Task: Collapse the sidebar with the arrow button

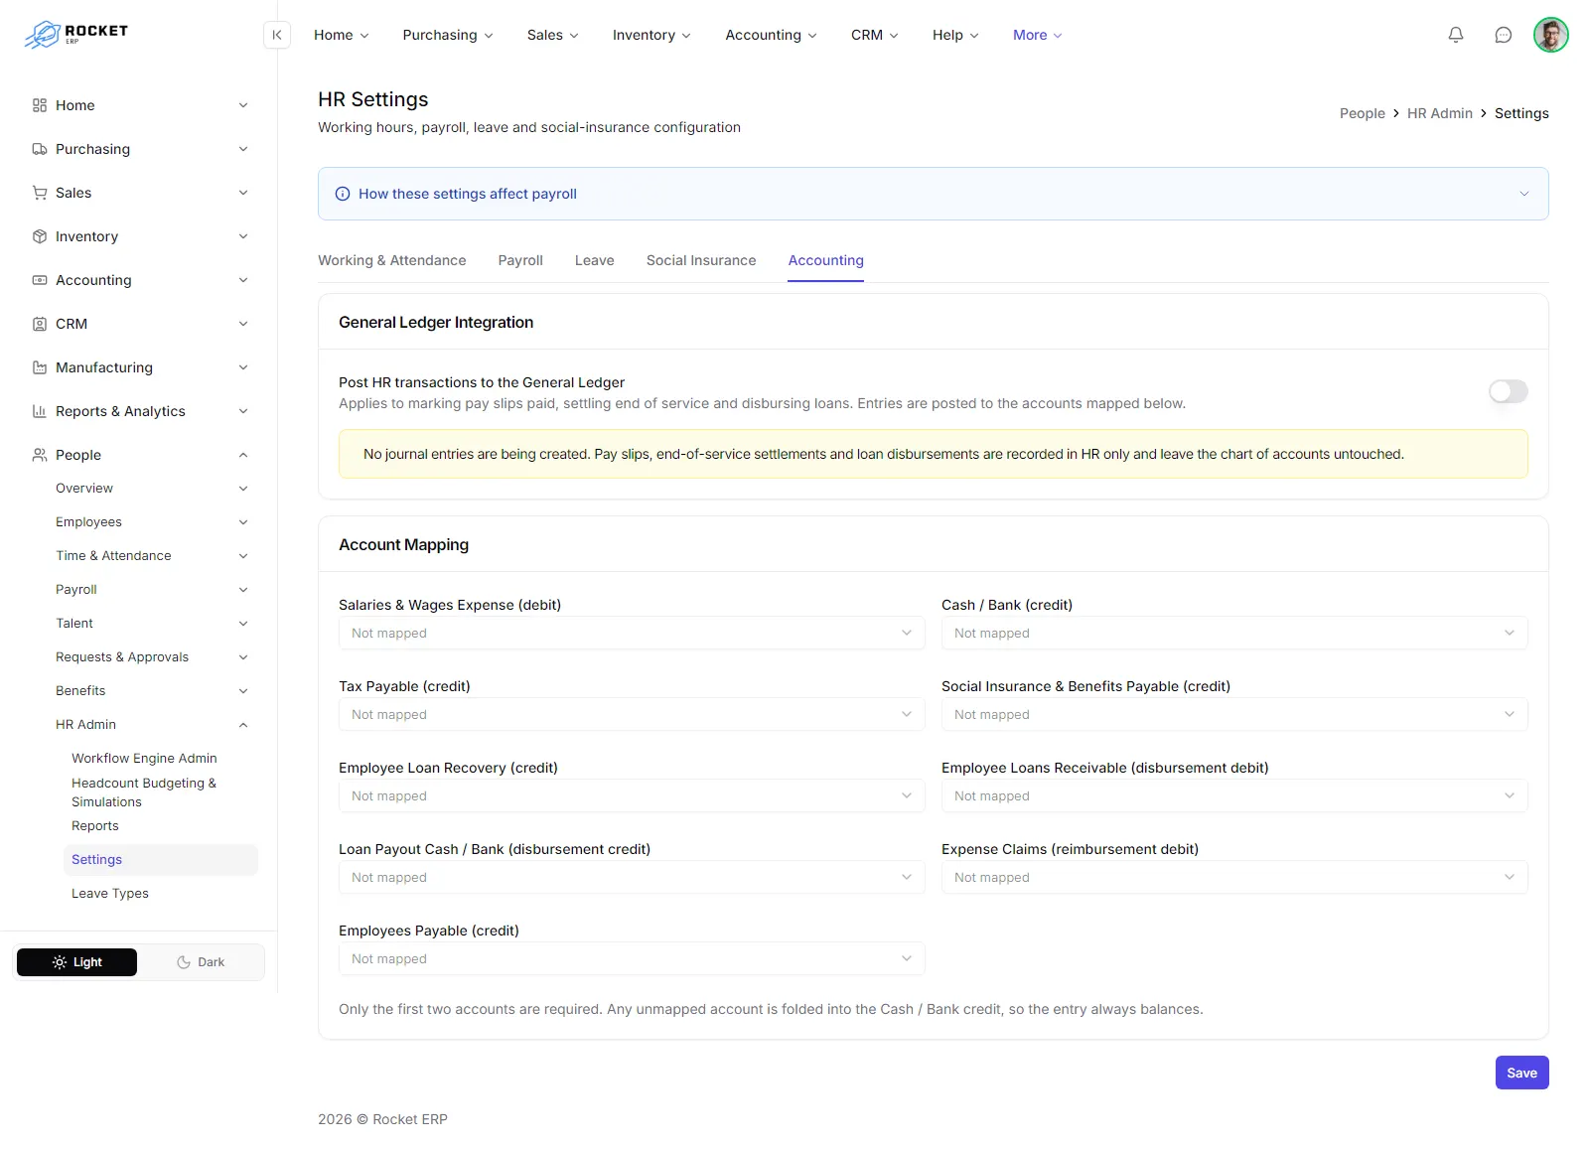Action: coord(277,35)
